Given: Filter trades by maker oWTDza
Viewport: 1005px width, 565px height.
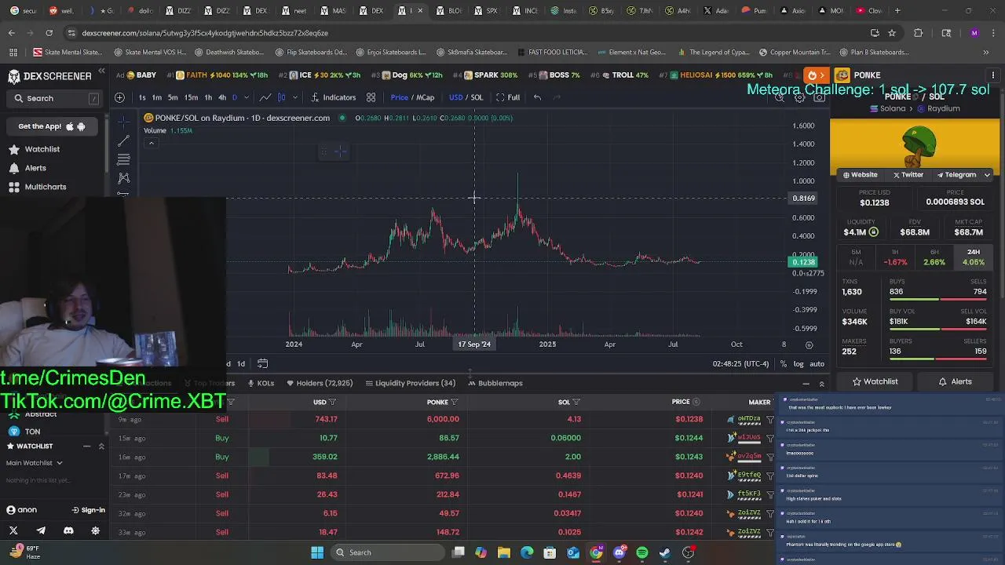Looking at the screenshot, I should [769, 420].
